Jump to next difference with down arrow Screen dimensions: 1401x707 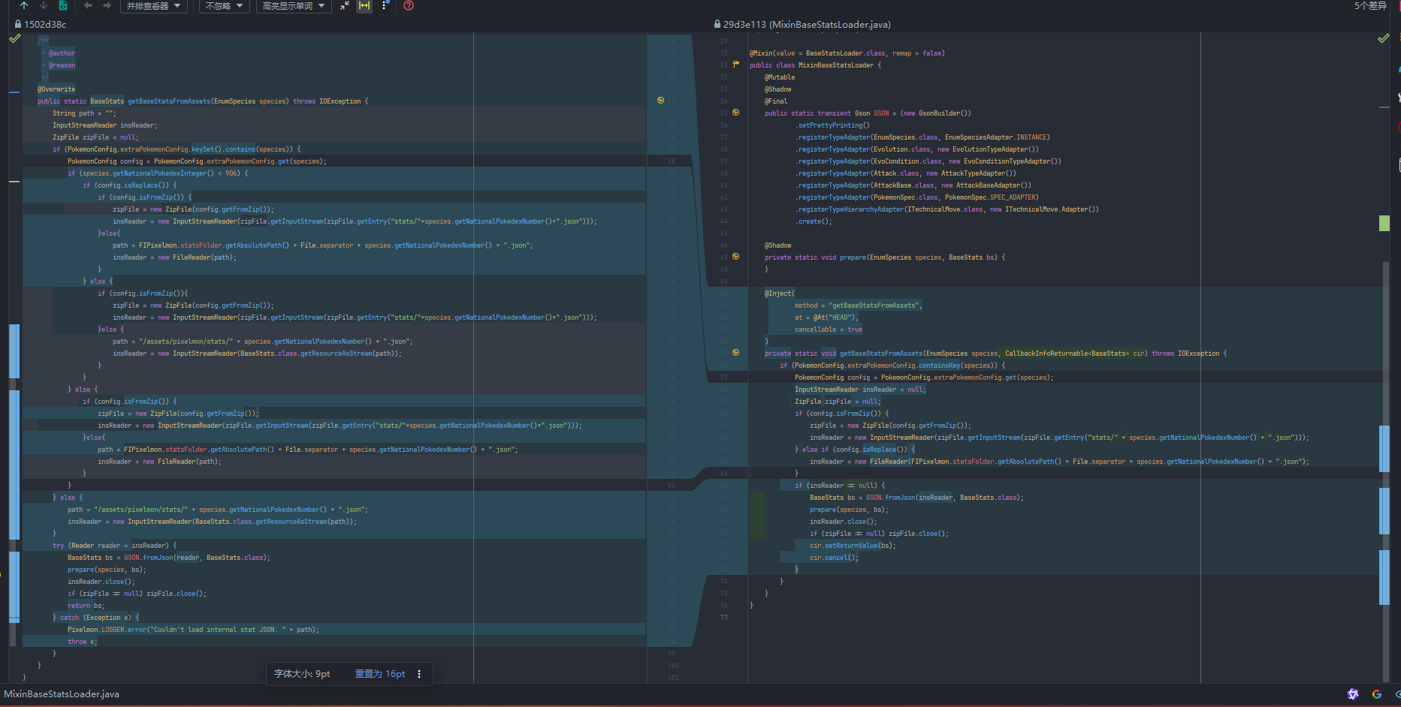tap(43, 5)
